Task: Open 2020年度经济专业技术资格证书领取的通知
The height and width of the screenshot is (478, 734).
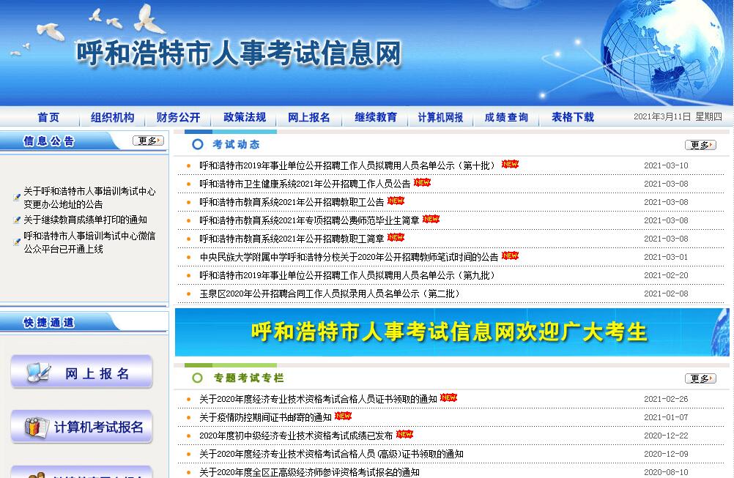Action: (x=318, y=399)
